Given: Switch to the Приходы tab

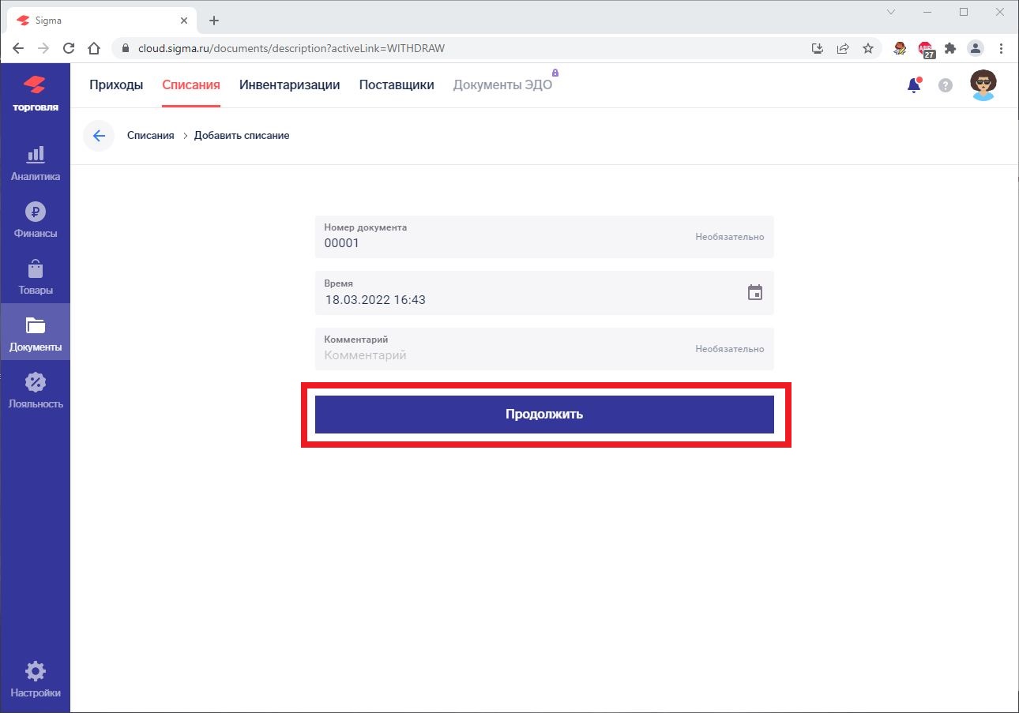Looking at the screenshot, I should pyautogui.click(x=116, y=85).
